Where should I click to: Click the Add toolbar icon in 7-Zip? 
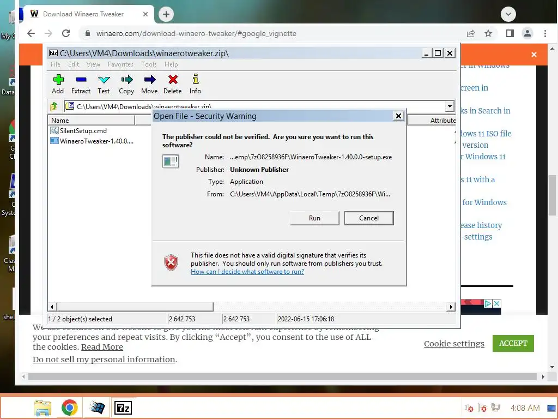(58, 84)
